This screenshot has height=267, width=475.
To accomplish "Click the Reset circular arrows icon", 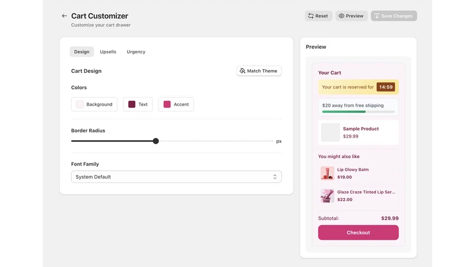I will [311, 16].
